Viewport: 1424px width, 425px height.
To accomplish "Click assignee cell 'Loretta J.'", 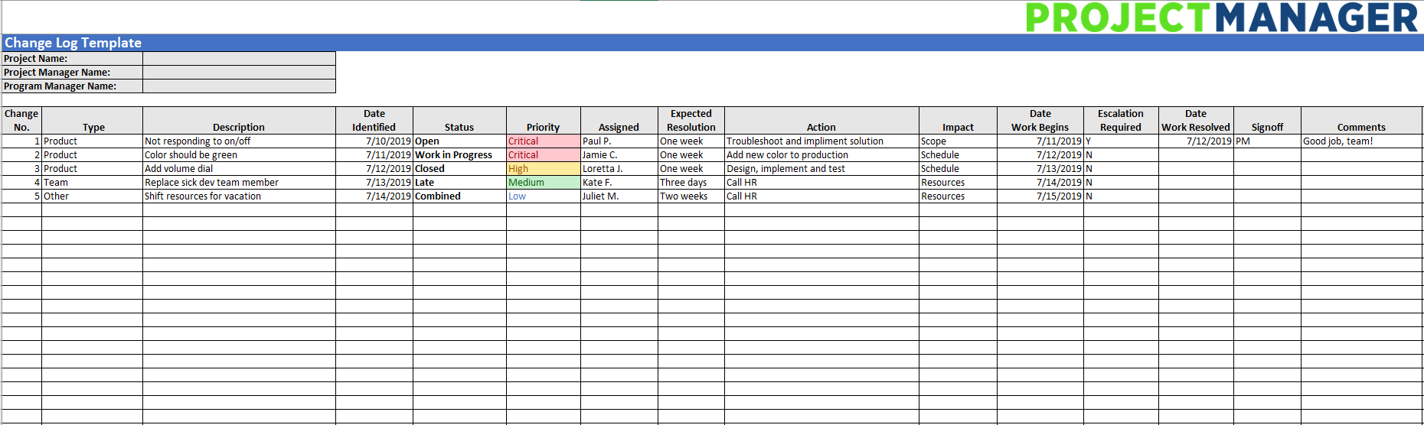I will [619, 169].
